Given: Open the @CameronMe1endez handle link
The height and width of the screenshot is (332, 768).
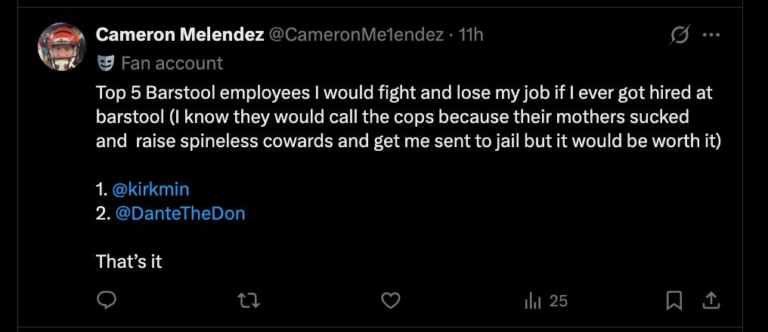Looking at the screenshot, I should pyautogui.click(x=355, y=35).
